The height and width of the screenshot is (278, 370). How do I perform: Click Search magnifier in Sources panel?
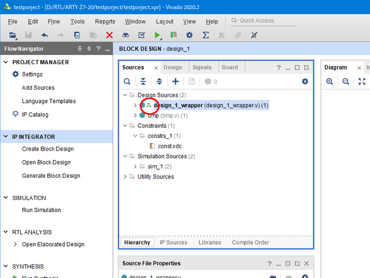[127, 82]
